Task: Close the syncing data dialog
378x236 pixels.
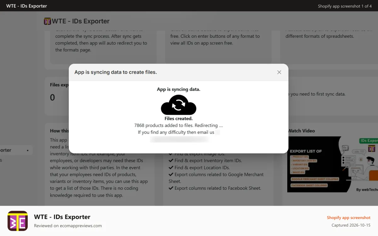Action: click(279, 72)
